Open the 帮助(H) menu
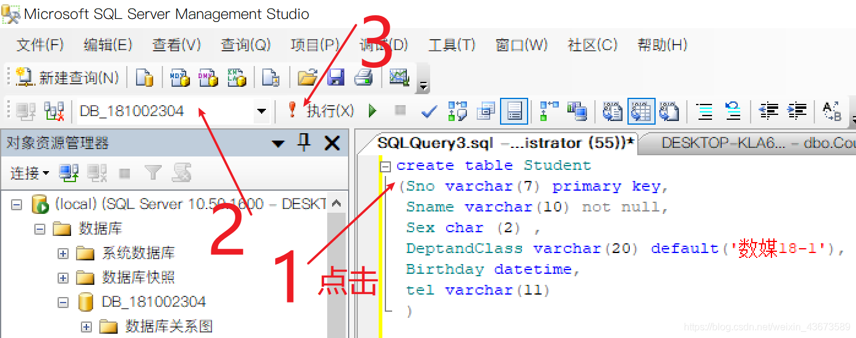Screen dimensions: 856x338 click(662, 45)
